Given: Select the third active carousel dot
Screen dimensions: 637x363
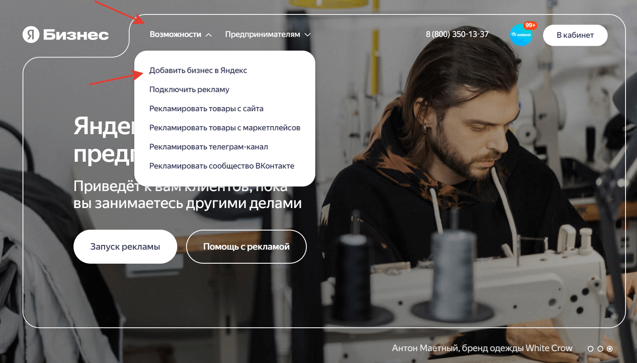Looking at the screenshot, I should tap(610, 349).
